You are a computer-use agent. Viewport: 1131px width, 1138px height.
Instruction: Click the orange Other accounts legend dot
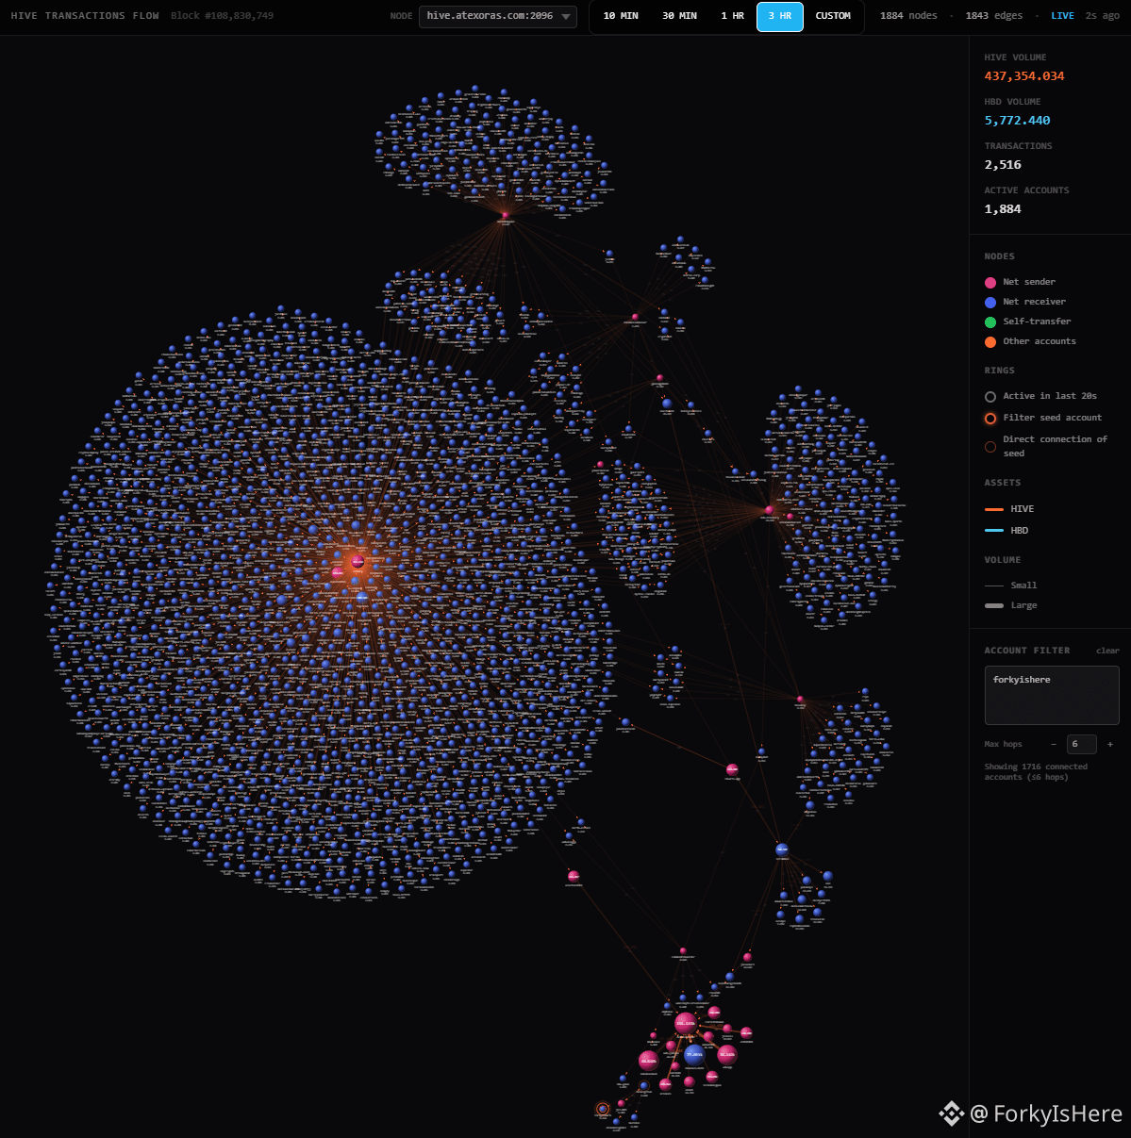tap(990, 342)
